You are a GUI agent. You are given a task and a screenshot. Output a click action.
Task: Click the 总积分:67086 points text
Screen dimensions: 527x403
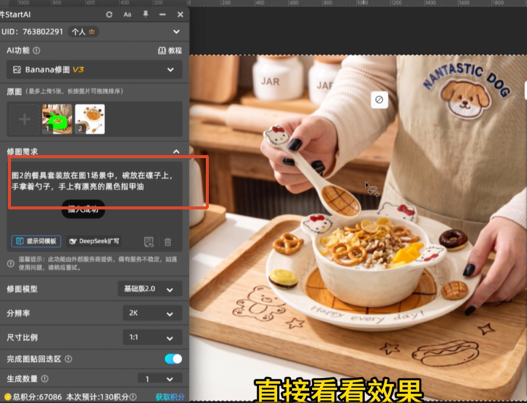[x=37, y=398]
